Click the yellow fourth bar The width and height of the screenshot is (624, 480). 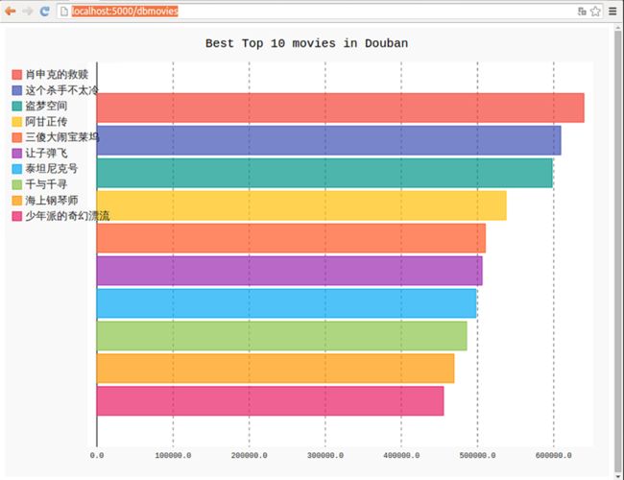click(x=301, y=205)
